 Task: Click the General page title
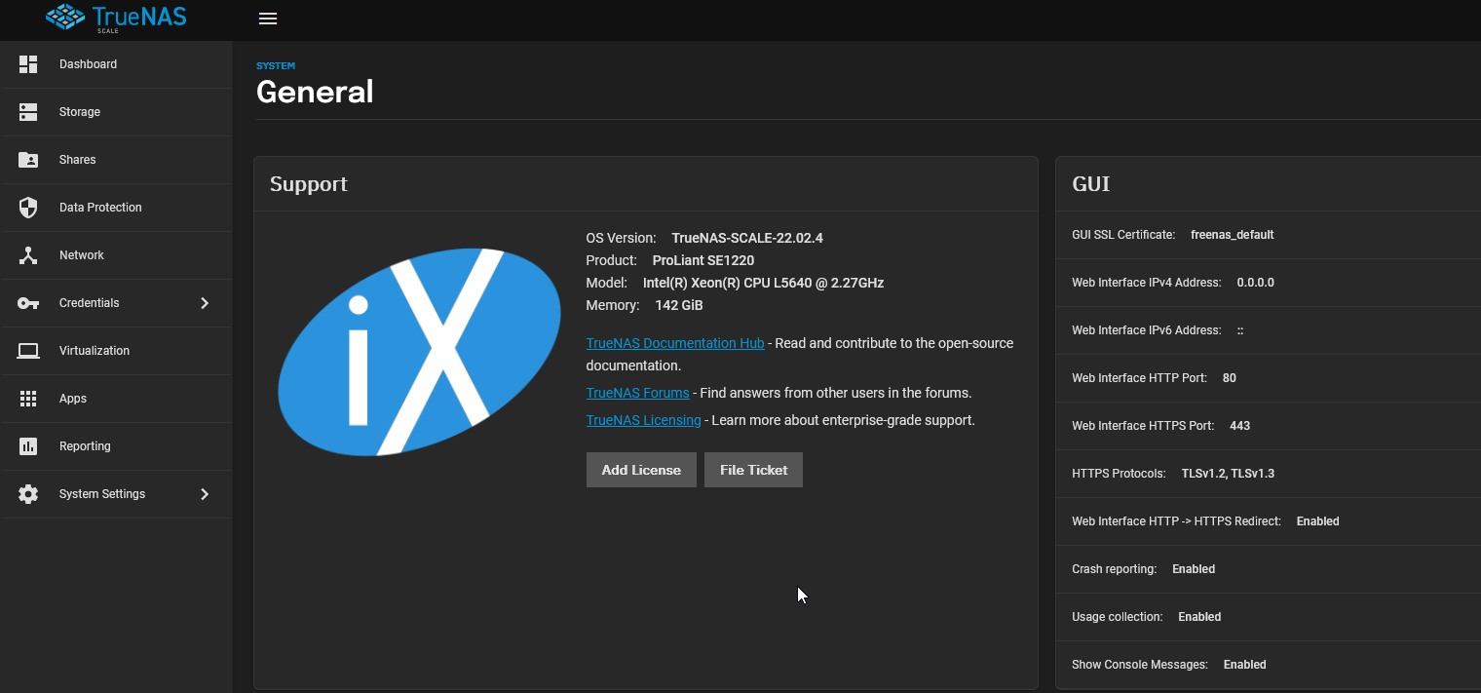coord(315,92)
